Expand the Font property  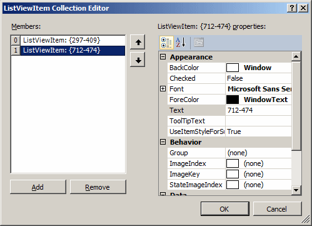[x=163, y=89]
